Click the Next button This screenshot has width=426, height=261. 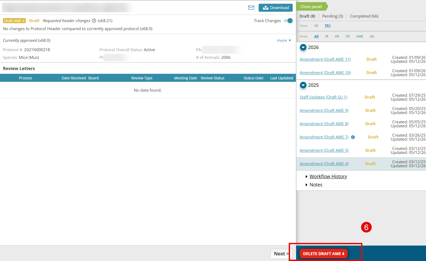point(281,254)
